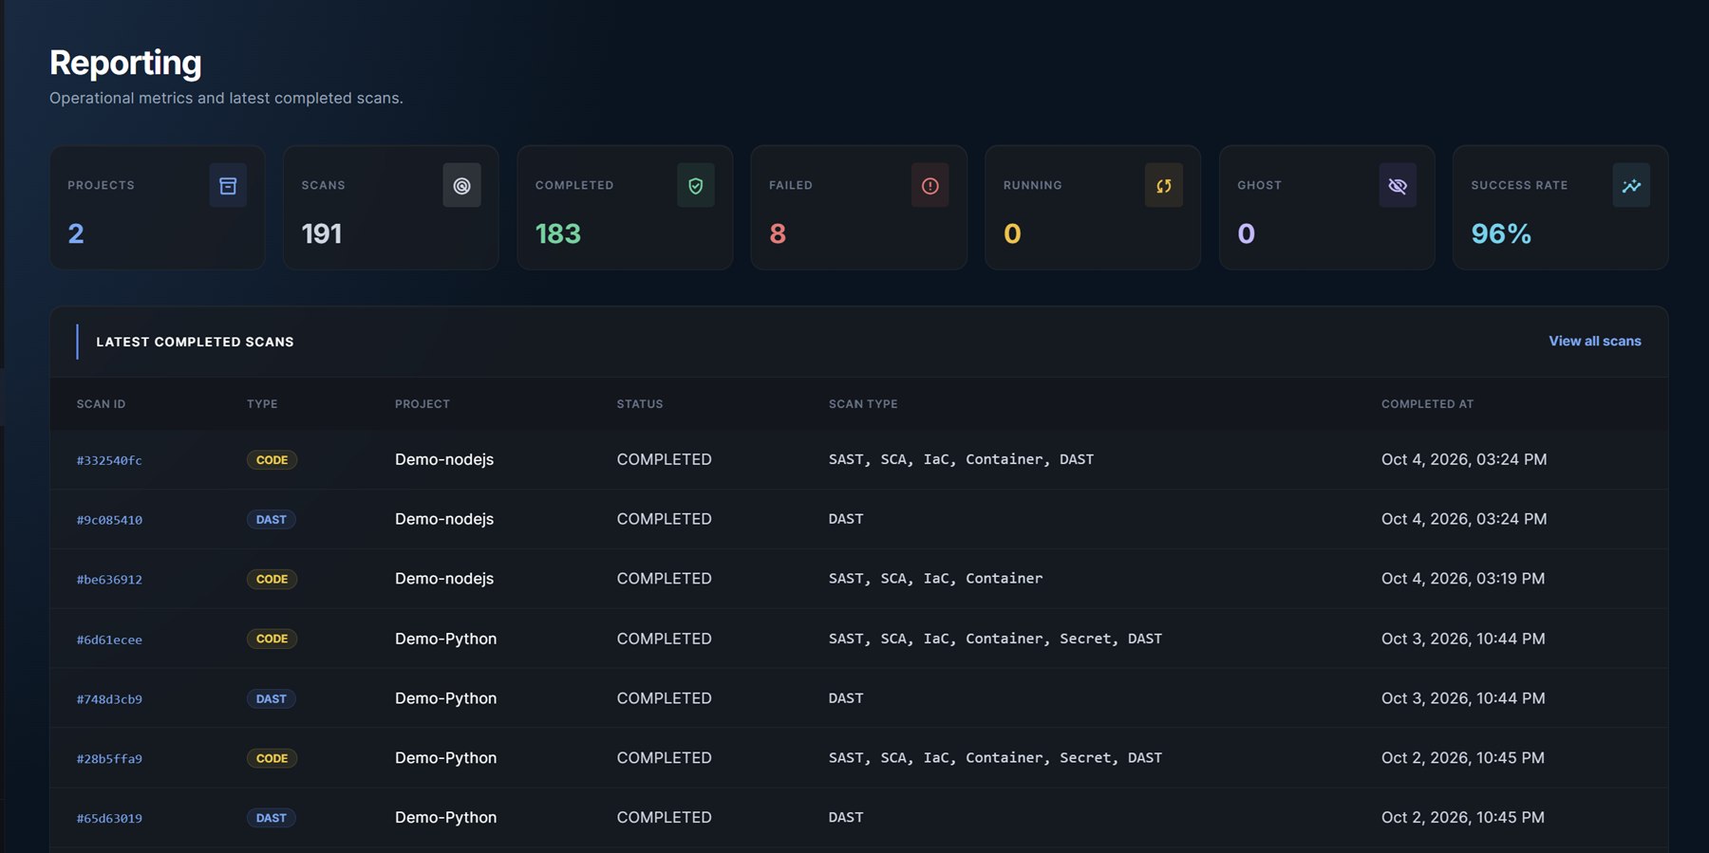Viewport: 1709px width, 853px height.
Task: Click the Completed count value 183
Action: point(558,234)
